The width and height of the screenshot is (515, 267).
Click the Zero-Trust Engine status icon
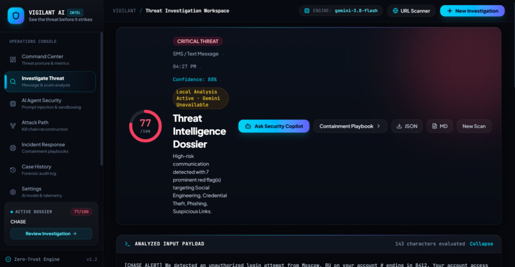click(x=8, y=259)
